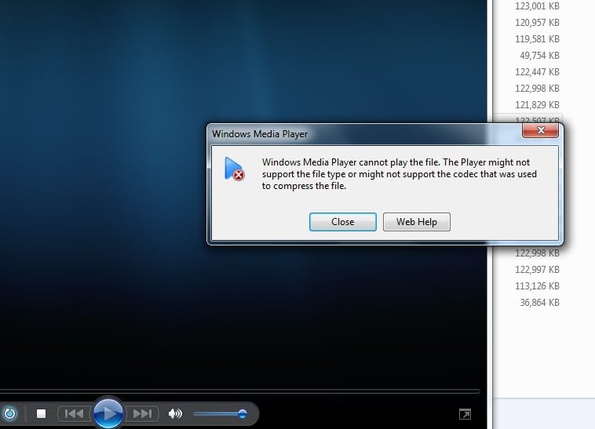Adjust the volume slider handle

click(x=242, y=413)
